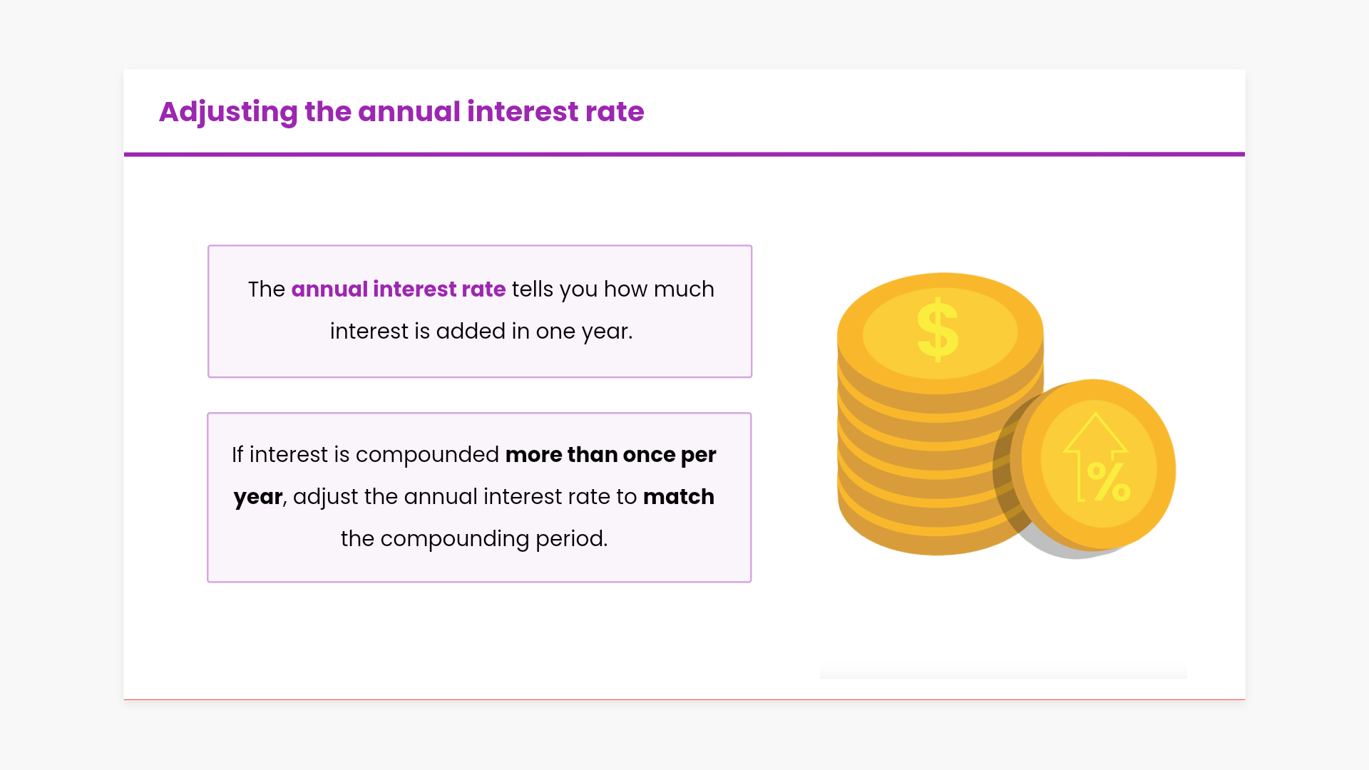
Task: Click the bold word "match"
Action: [x=678, y=497]
